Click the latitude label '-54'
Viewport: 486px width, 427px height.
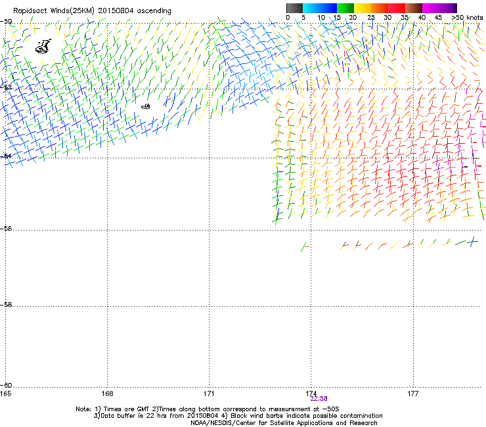(6, 156)
